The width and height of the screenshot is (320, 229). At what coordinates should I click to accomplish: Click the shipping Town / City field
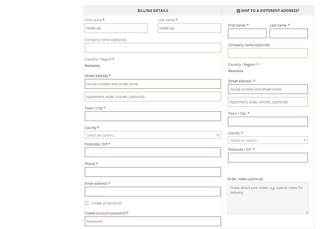coord(268,122)
